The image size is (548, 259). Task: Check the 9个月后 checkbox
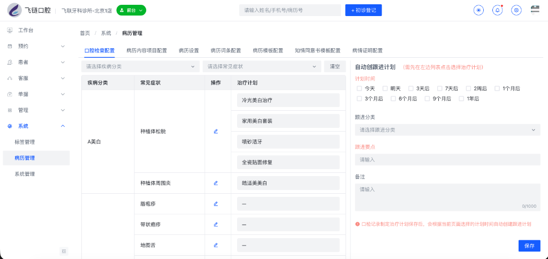coord(427,98)
